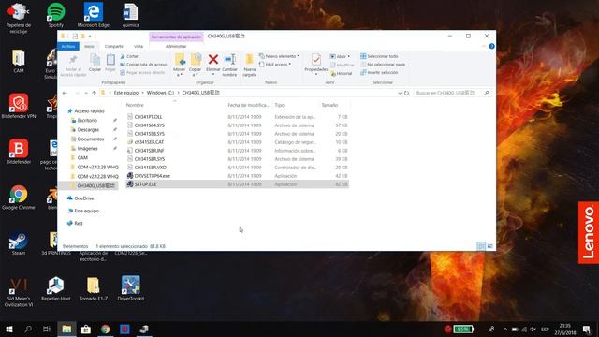Sort by Fecha de modificación column
The height and width of the screenshot is (337, 599).
[248, 105]
